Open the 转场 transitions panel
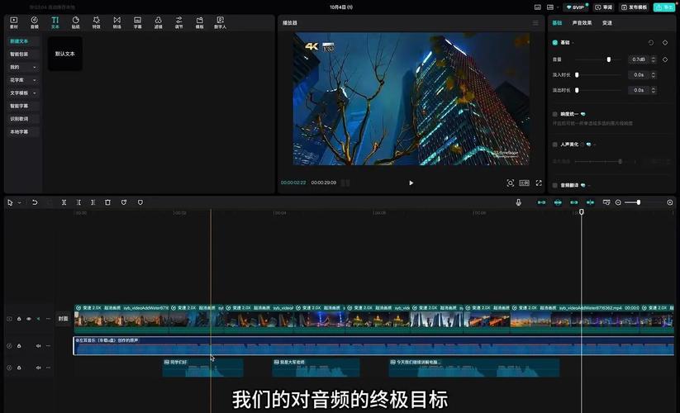This screenshot has width=680, height=413. pyautogui.click(x=117, y=22)
